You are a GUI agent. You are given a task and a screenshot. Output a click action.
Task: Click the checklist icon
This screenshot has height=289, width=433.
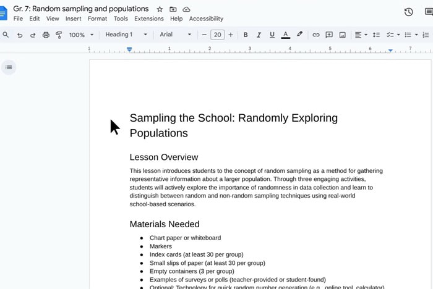pos(390,35)
